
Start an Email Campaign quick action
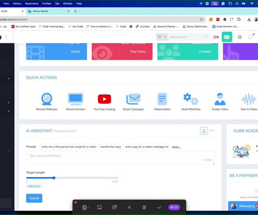pos(133,102)
